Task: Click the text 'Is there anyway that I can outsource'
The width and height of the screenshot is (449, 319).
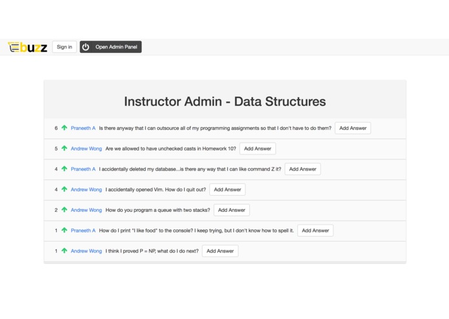Action: click(x=139, y=128)
